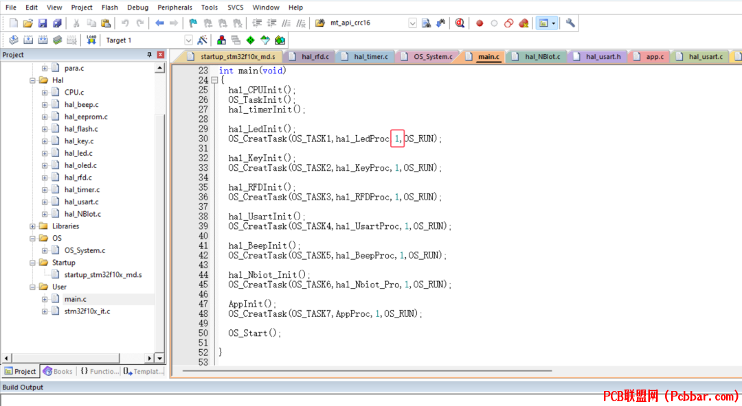The image size is (742, 406).
Task: Click the Incremental Find binoculars-arrow icon
Action: coord(440,23)
